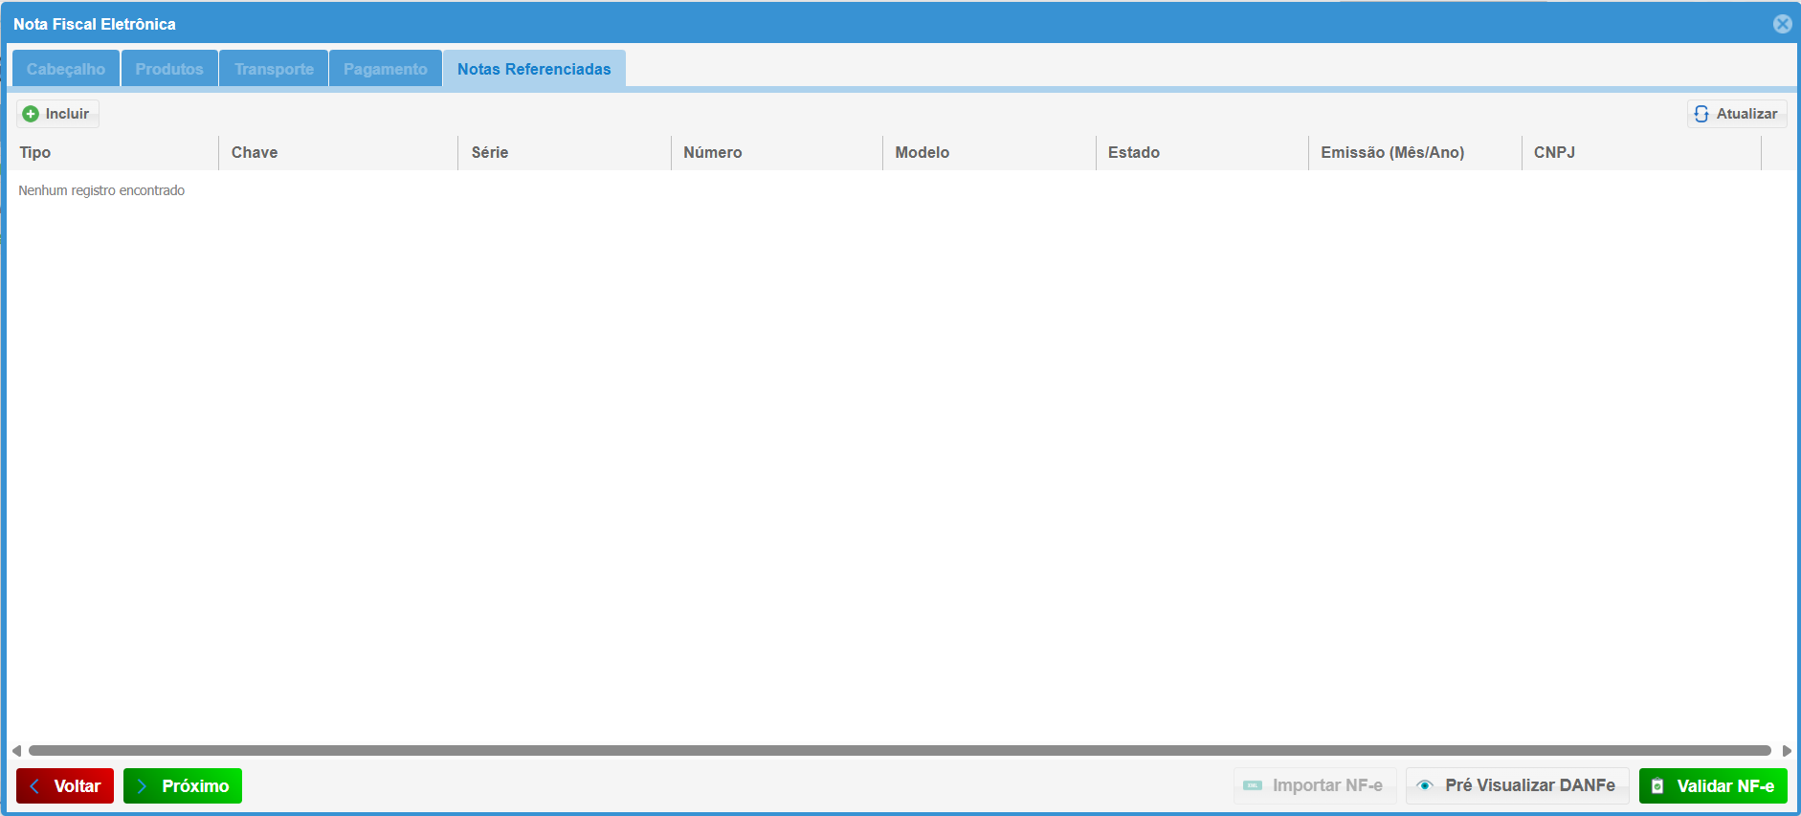Click the horizontal scrollbar track

point(900,751)
